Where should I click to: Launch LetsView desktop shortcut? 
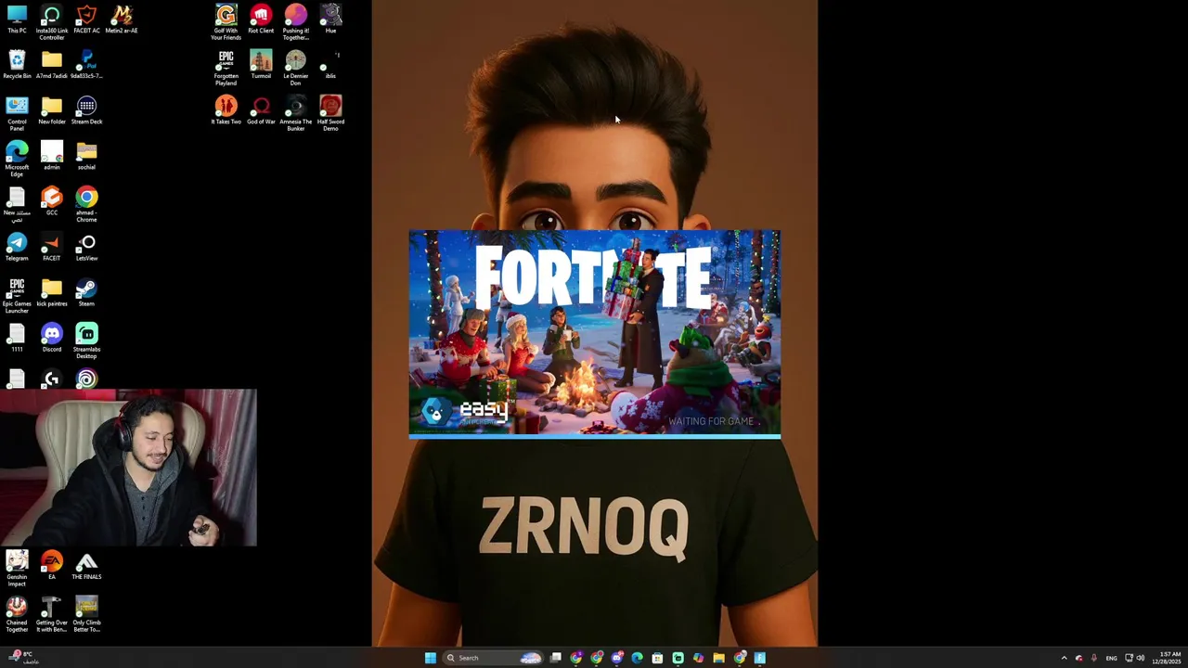click(86, 247)
